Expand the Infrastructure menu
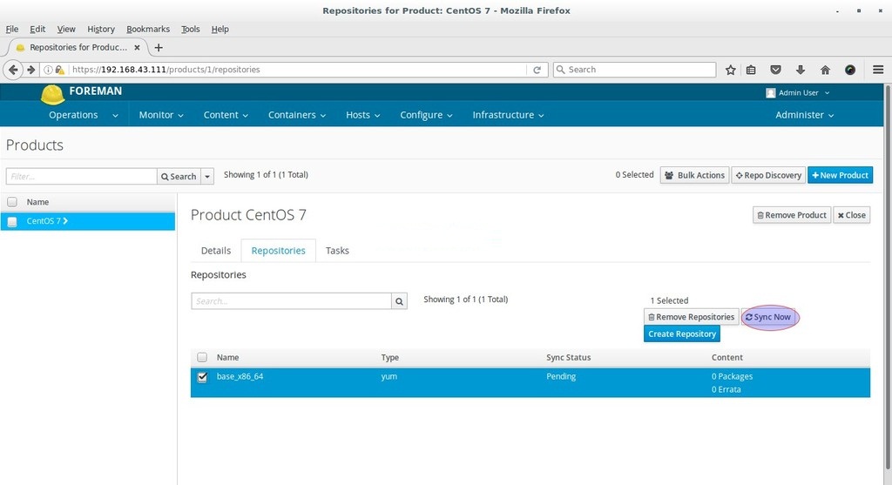 tap(508, 115)
